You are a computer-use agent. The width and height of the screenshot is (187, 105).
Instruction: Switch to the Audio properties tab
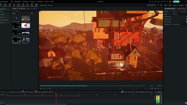tap(170, 5)
